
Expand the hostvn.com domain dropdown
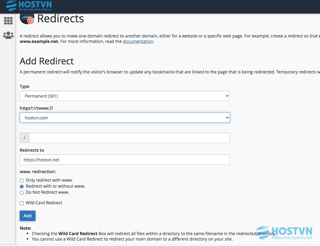tap(125, 118)
